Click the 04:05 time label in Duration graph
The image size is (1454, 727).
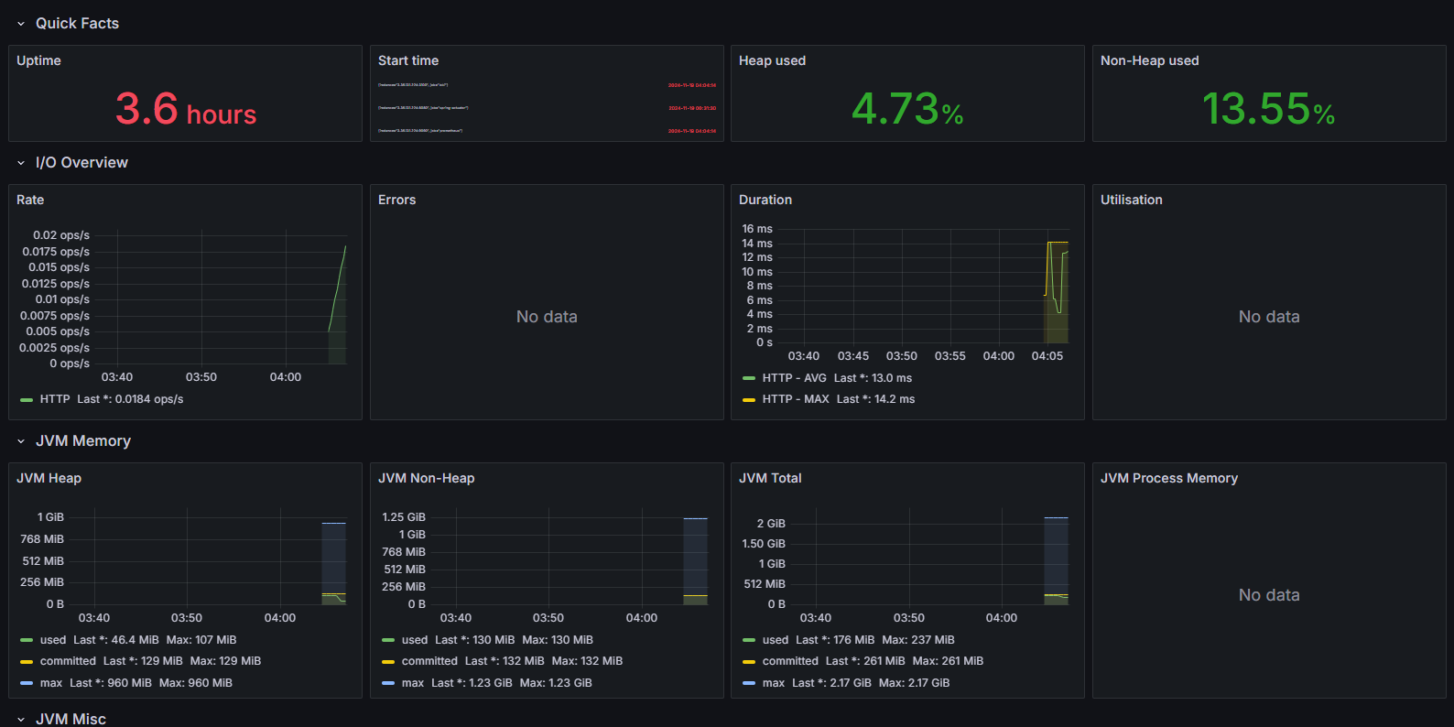pos(1047,356)
